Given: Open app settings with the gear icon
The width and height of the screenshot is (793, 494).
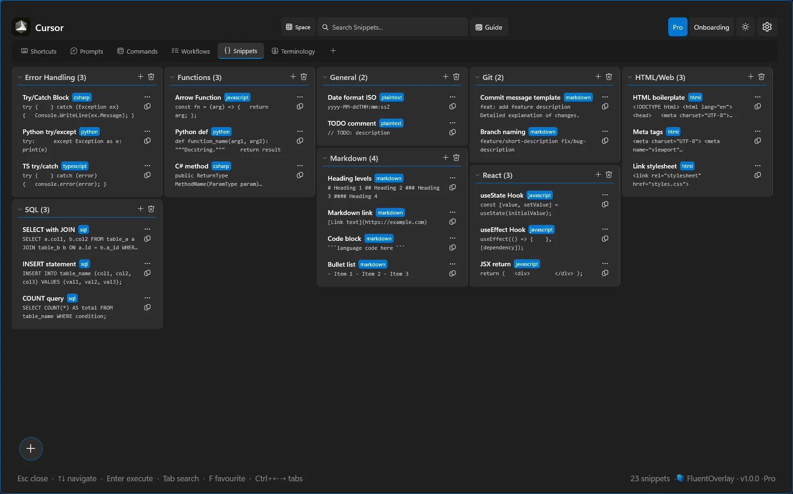Looking at the screenshot, I should click(767, 27).
